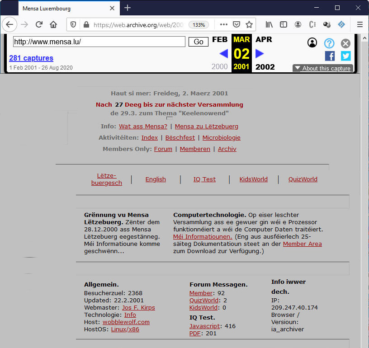Open the Technologie Info link
The width and height of the screenshot is (369, 348).
point(130,315)
